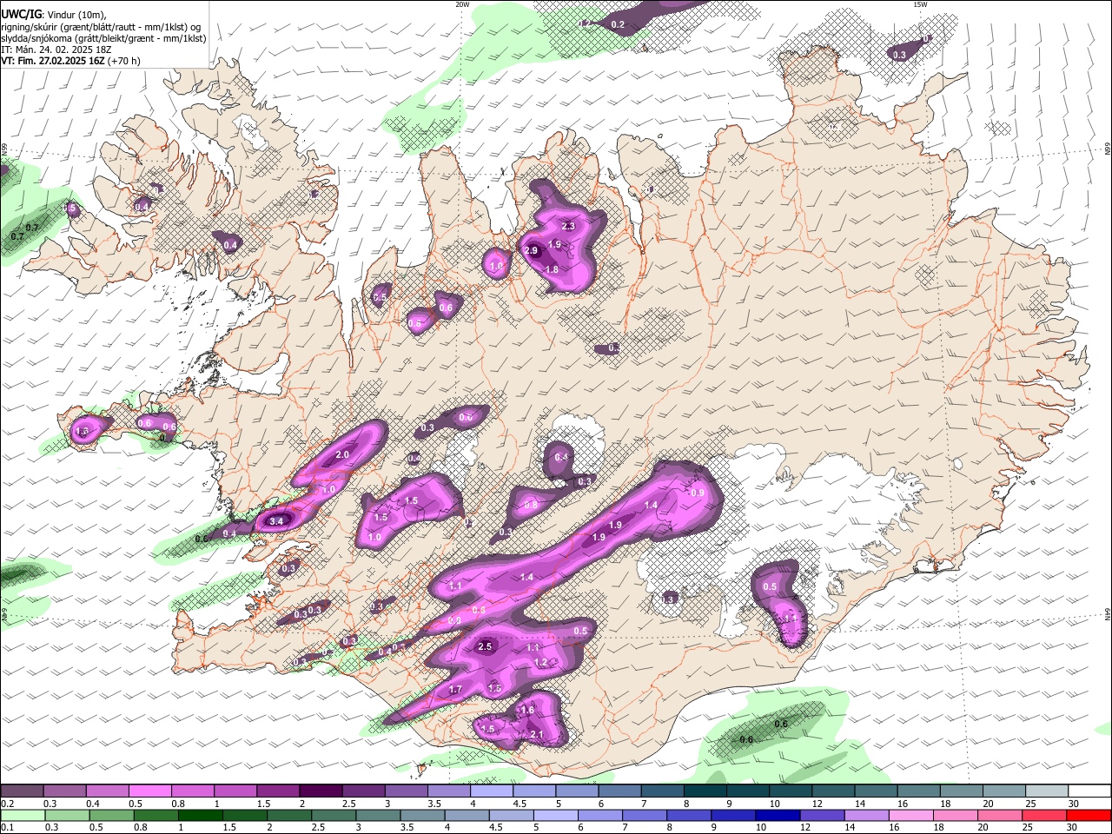Select upper legend swatch between 20 and 25
The width and height of the screenshot is (1112, 834).
pos(1004,791)
